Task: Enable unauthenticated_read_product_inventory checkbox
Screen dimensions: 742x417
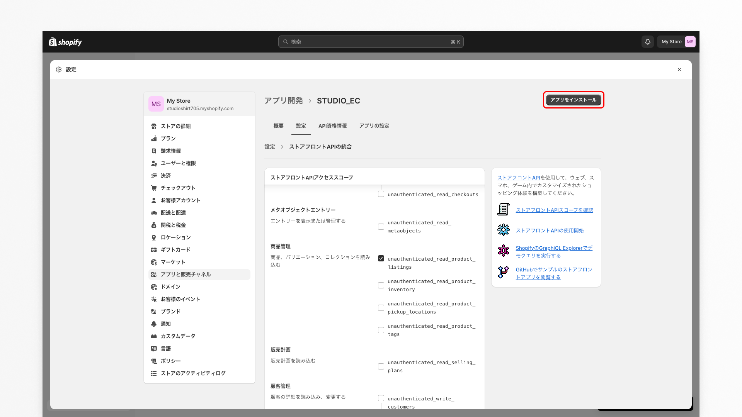Action: pyautogui.click(x=381, y=285)
